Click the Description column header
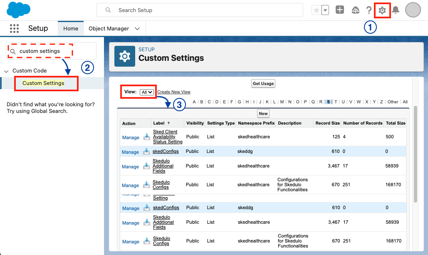Viewport: 428px width, 255px height. 289,123
